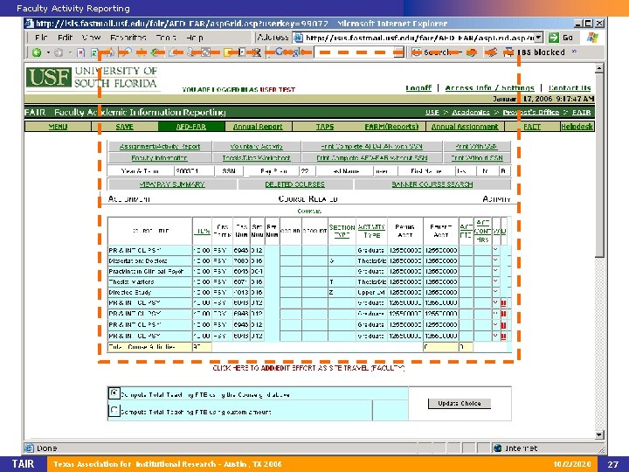The width and height of the screenshot is (629, 472).
Task: Open the DELETED COURSES link
Action: click(295, 184)
